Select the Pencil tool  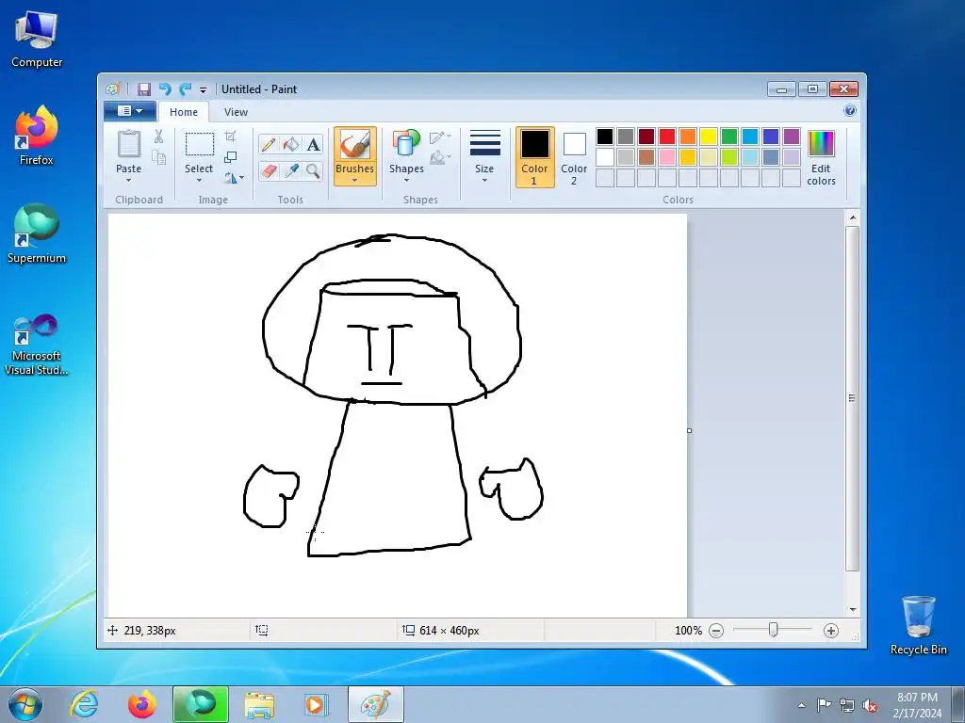(x=269, y=144)
